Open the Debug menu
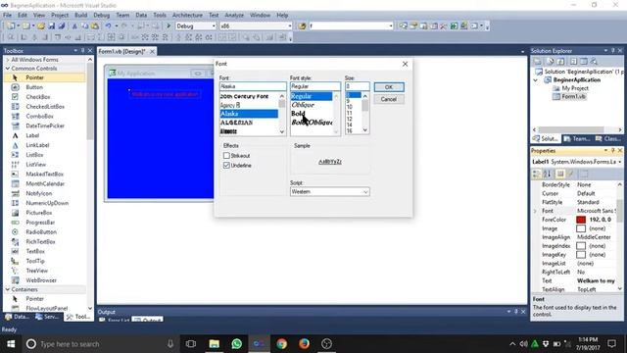 click(x=102, y=16)
